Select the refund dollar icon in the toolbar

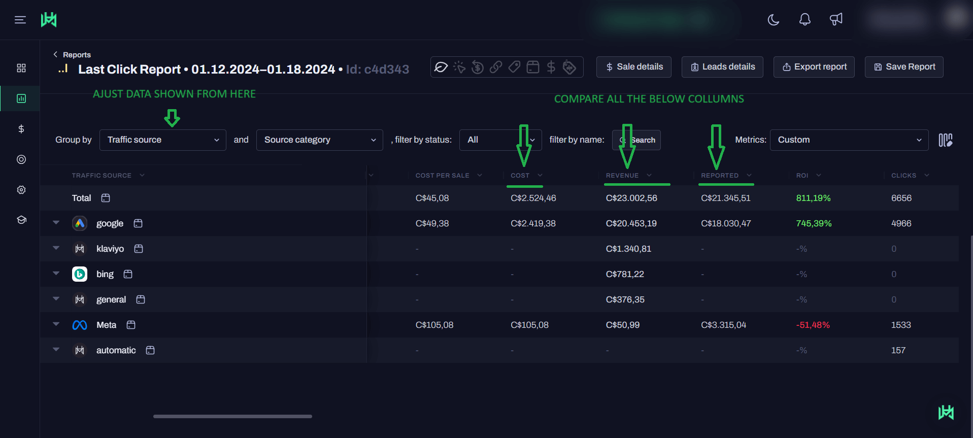[x=478, y=67]
